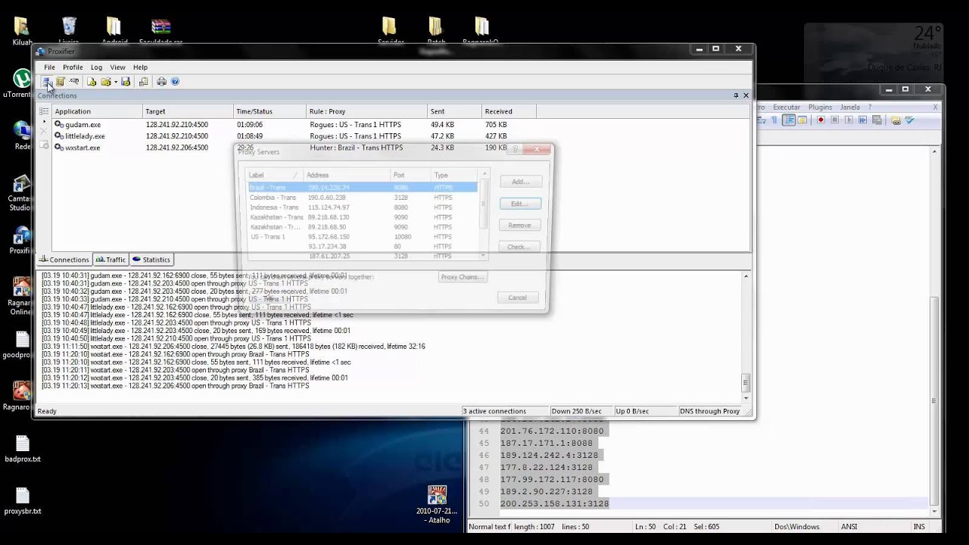The image size is (969, 545).
Task: Select badprox.txt desktop file
Action: click(23, 448)
